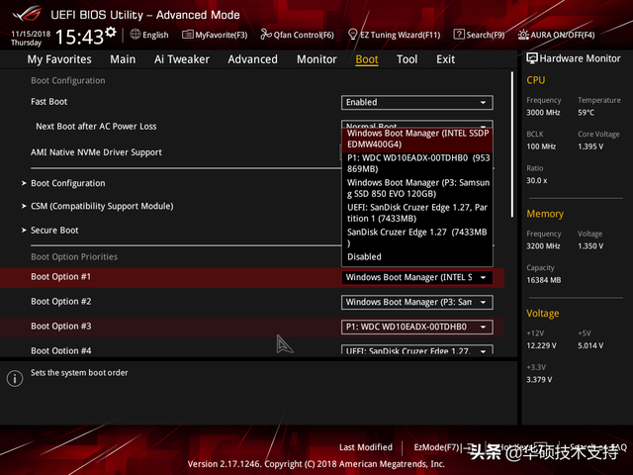Click CPU Temperature 59°C value

click(x=586, y=113)
